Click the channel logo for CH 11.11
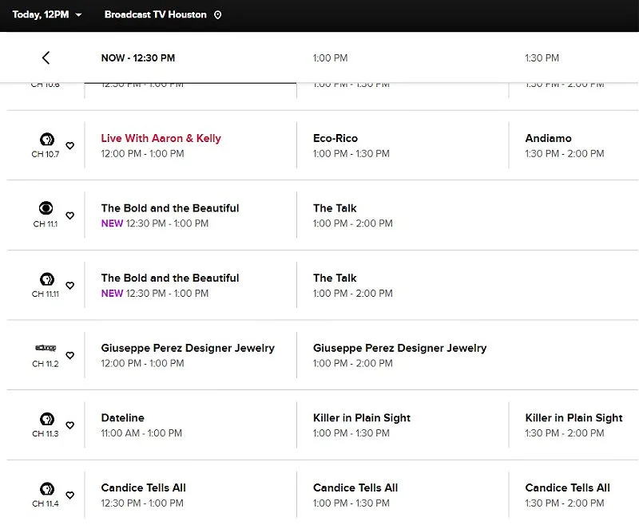639x525 pixels. (x=46, y=279)
